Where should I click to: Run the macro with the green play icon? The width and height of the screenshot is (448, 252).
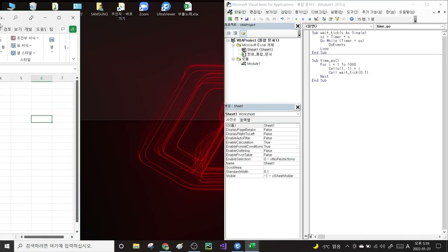(296, 19)
